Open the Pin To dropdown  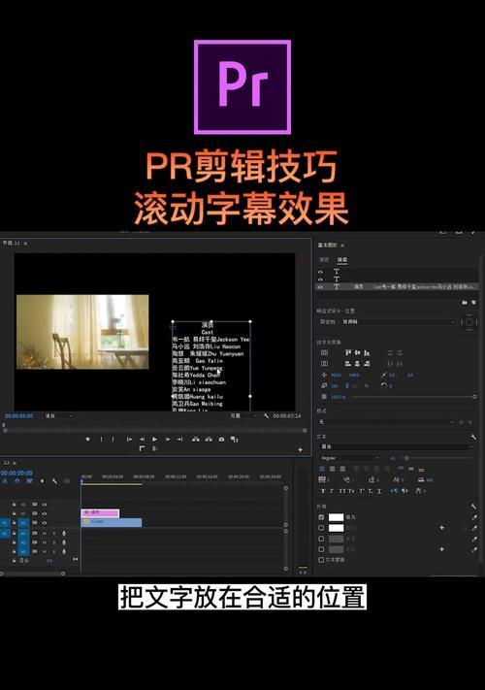click(398, 321)
